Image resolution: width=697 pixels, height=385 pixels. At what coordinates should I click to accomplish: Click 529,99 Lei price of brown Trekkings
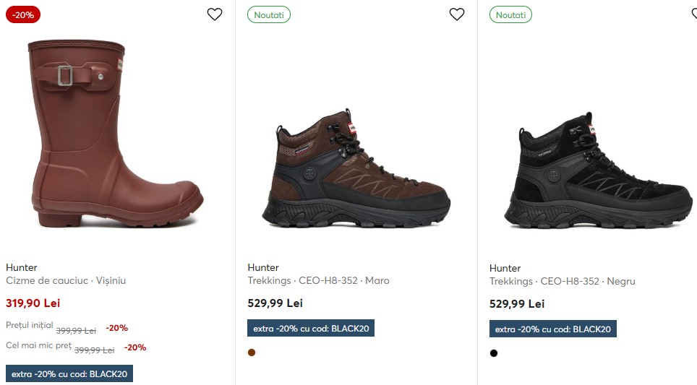point(275,303)
